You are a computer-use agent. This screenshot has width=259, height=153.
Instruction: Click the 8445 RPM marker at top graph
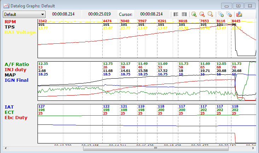(236, 21)
